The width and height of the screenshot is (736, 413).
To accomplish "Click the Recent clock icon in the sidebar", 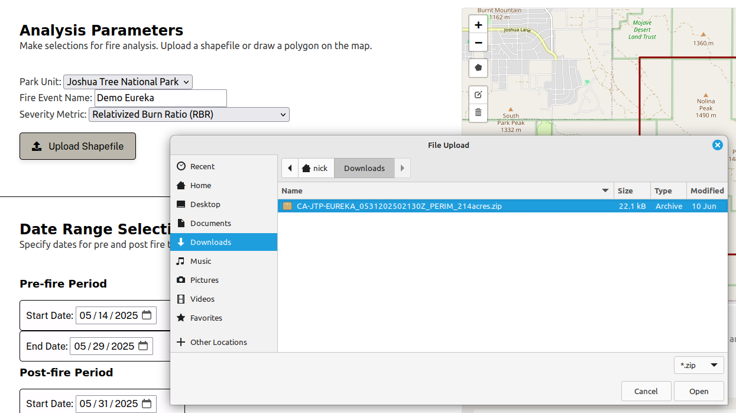I will [180, 166].
